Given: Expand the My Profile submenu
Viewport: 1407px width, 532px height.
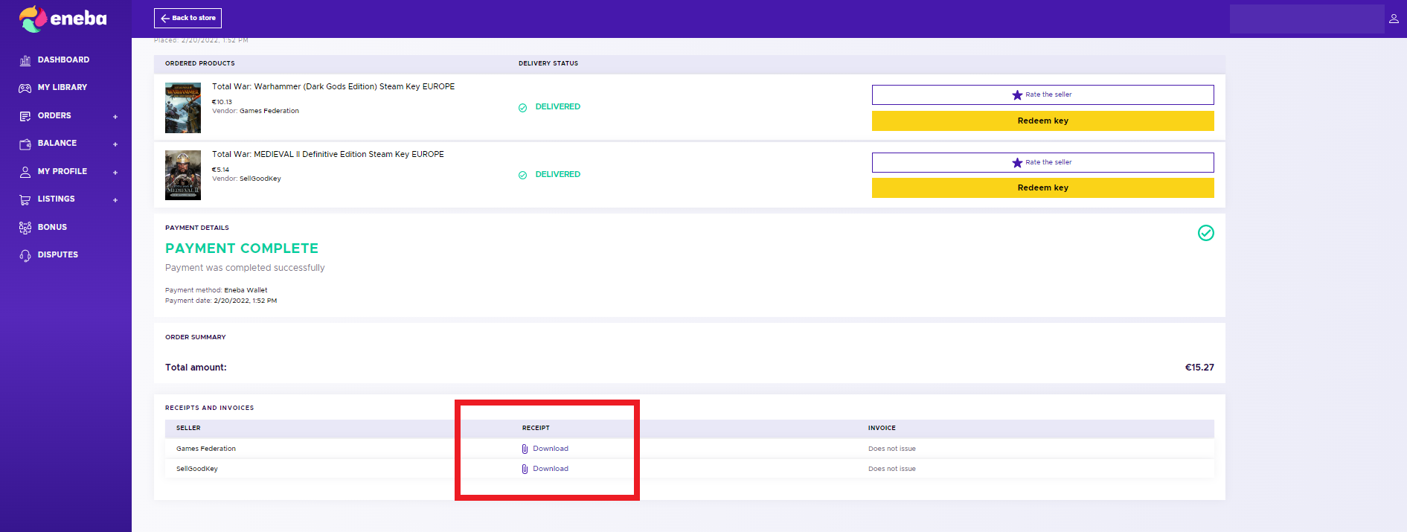Looking at the screenshot, I should pyautogui.click(x=115, y=173).
